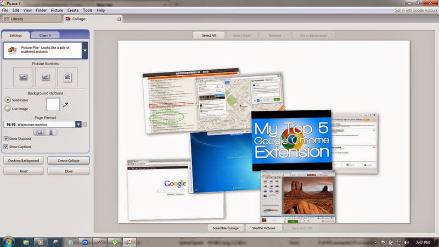Viewport: 439px width, 247px height.
Task: Open the Tools menu
Action: (88, 10)
